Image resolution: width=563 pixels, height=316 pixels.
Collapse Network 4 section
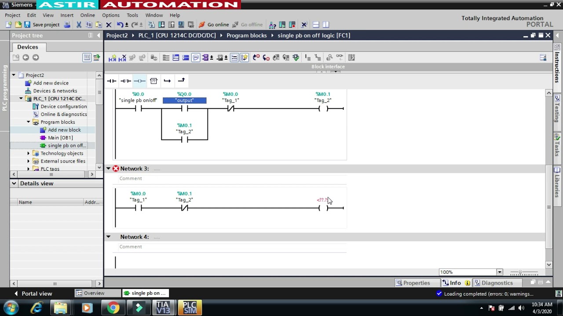pos(108,237)
